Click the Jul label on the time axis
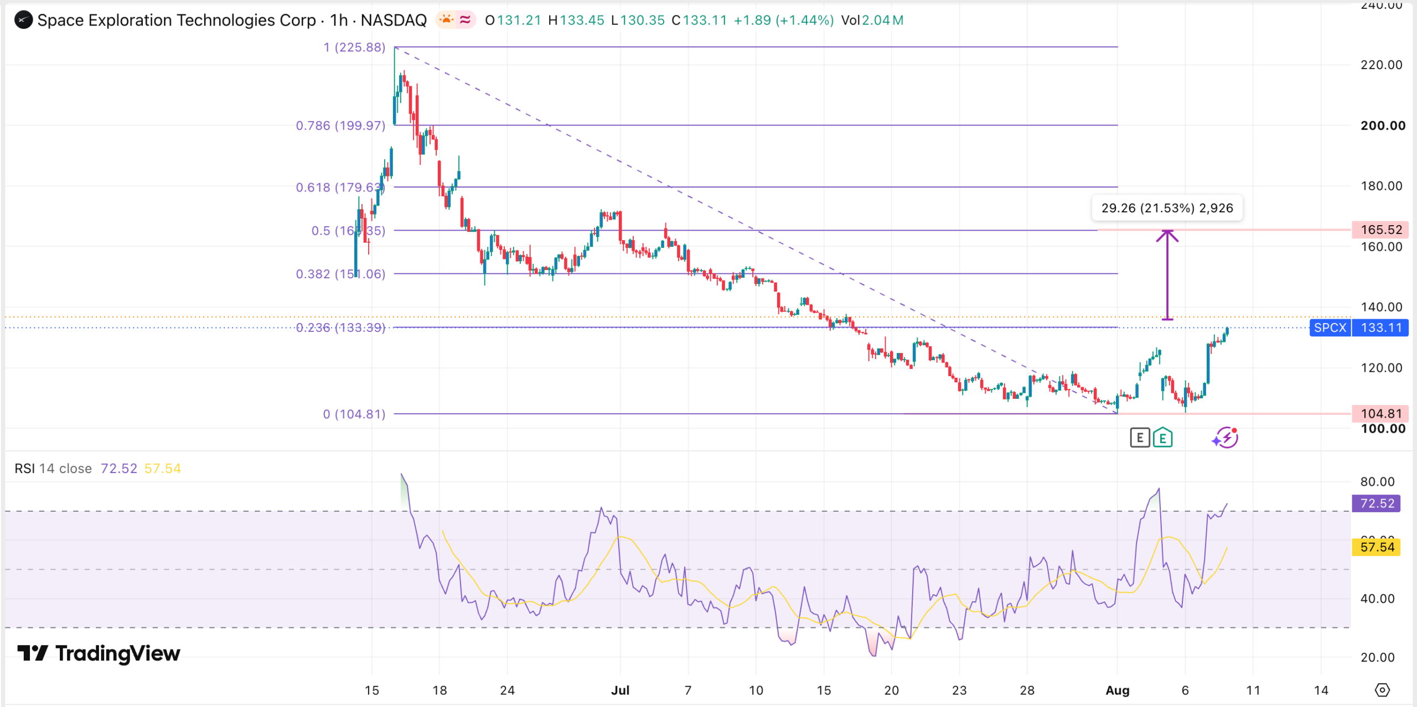This screenshot has height=707, width=1417. (x=620, y=690)
